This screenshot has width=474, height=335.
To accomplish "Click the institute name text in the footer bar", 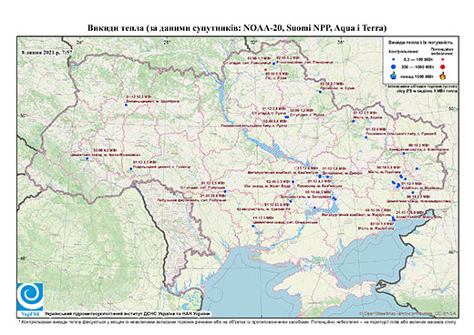I will (x=128, y=313).
